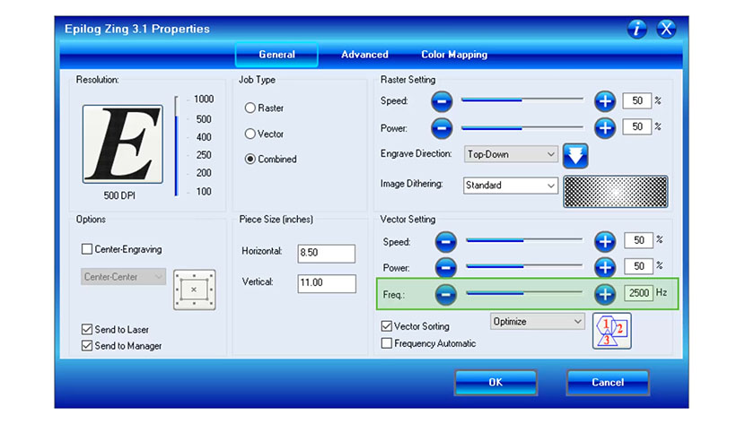The width and height of the screenshot is (745, 424).
Task: Click the vector sorting order icon
Action: 611,331
